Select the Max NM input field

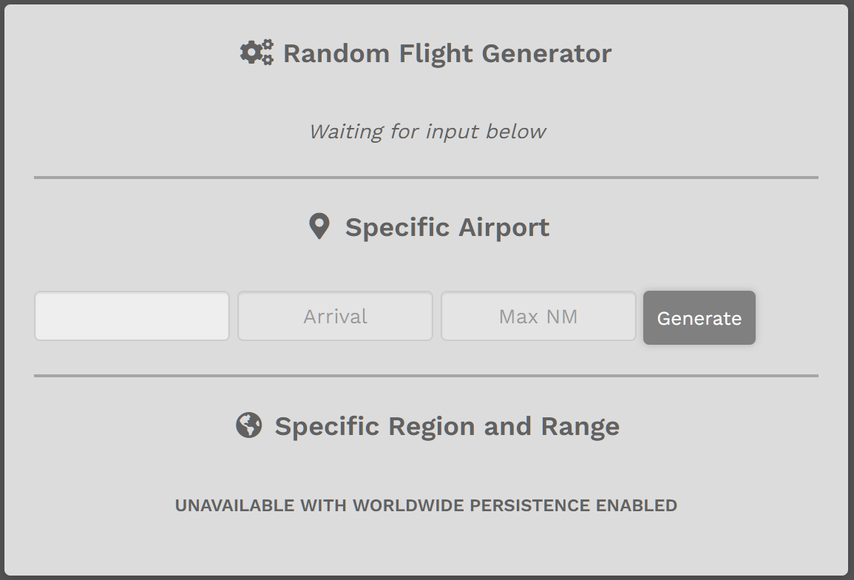538,316
